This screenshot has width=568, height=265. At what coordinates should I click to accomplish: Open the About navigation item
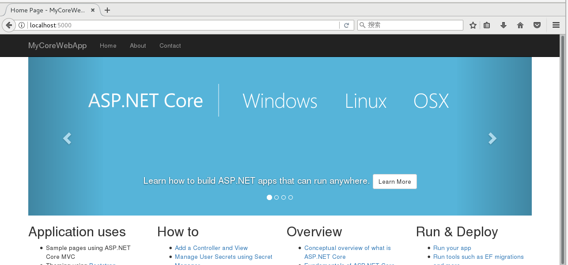pos(138,45)
